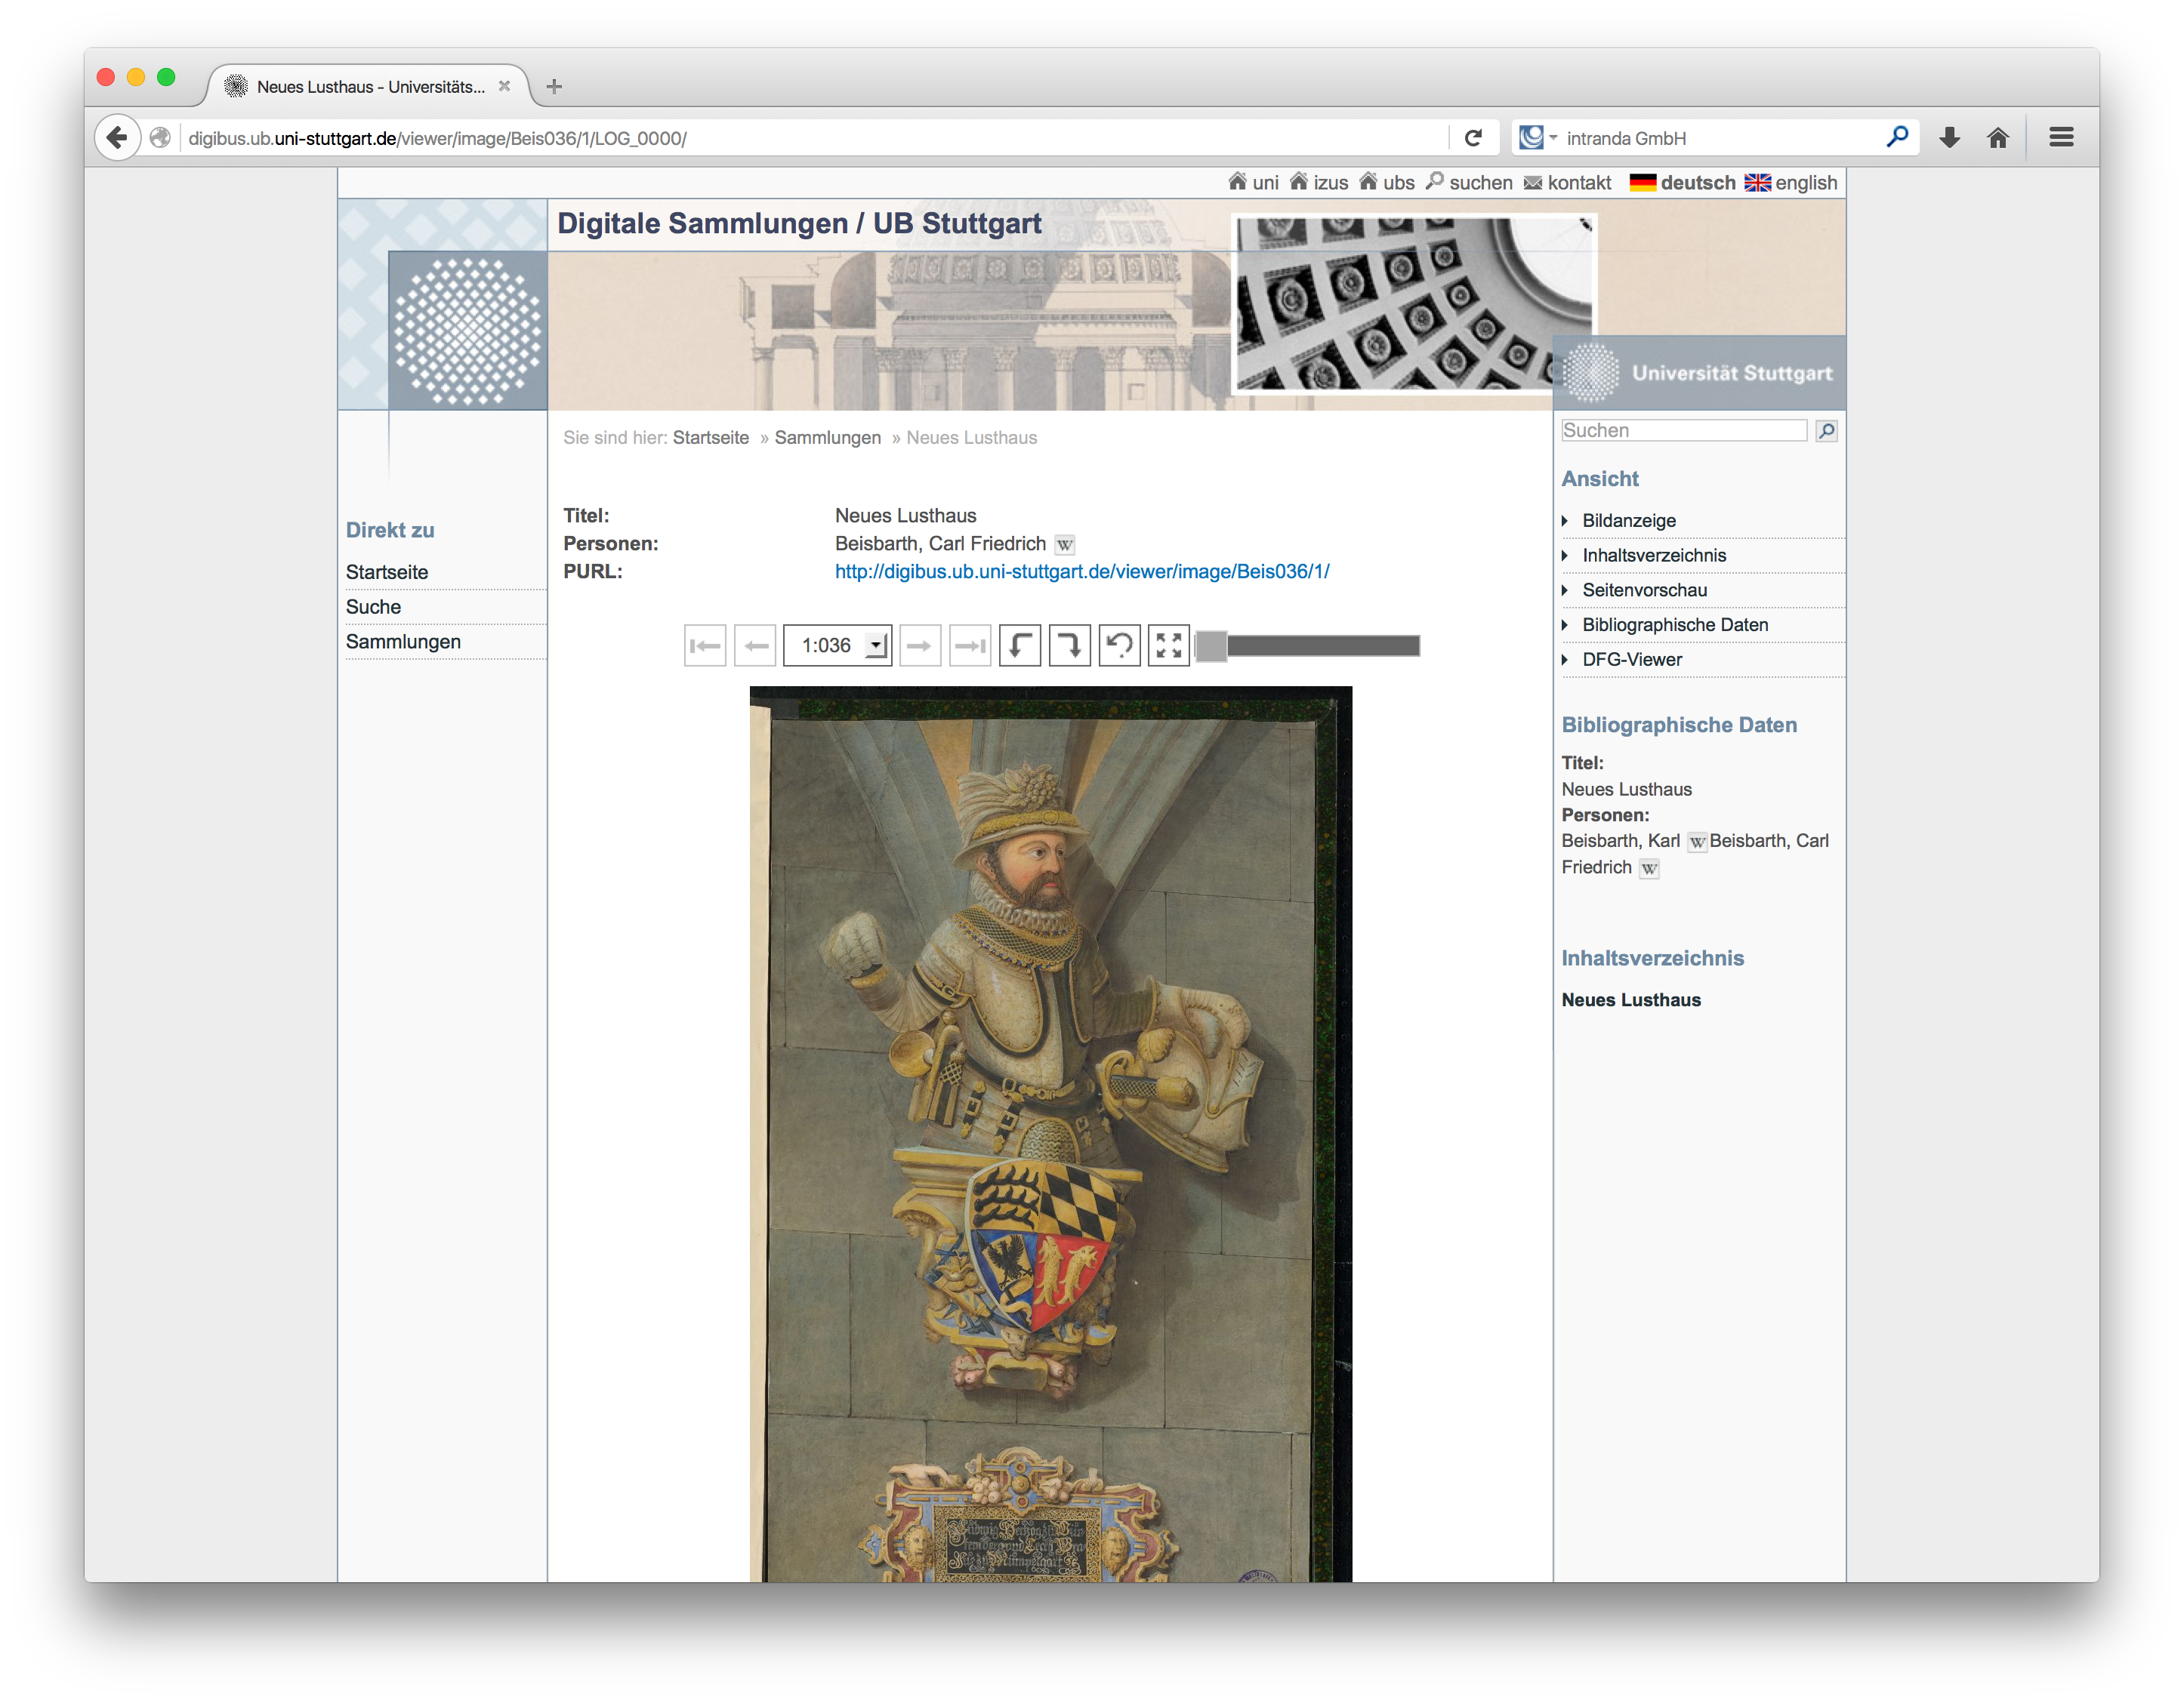This screenshot has width=2184, height=1703.
Task: Click Suche in Direkt zu menu
Action: point(373,608)
